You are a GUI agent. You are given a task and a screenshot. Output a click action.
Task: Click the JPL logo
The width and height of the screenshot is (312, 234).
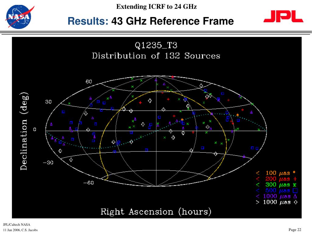coord(283,16)
